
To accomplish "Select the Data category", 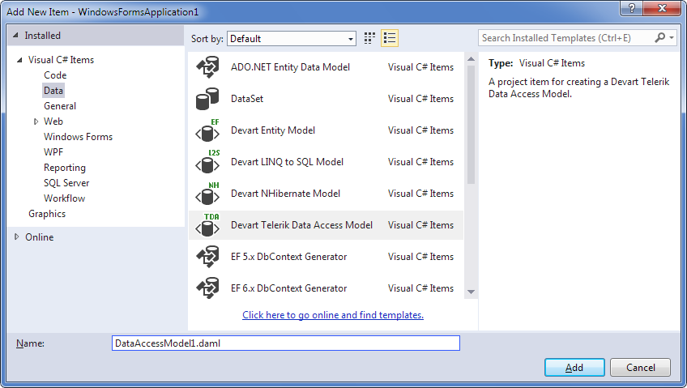I will coord(53,91).
